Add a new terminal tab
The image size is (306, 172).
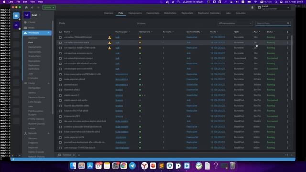click(79, 155)
